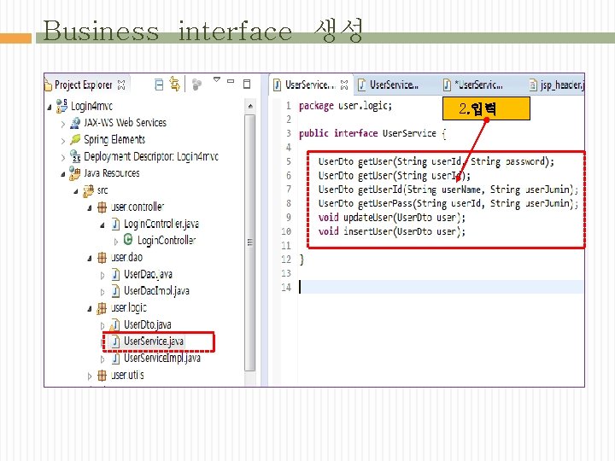Click the Project Explorer vertical scrollbar thumb
The height and width of the screenshot is (461, 615).
coord(249,242)
